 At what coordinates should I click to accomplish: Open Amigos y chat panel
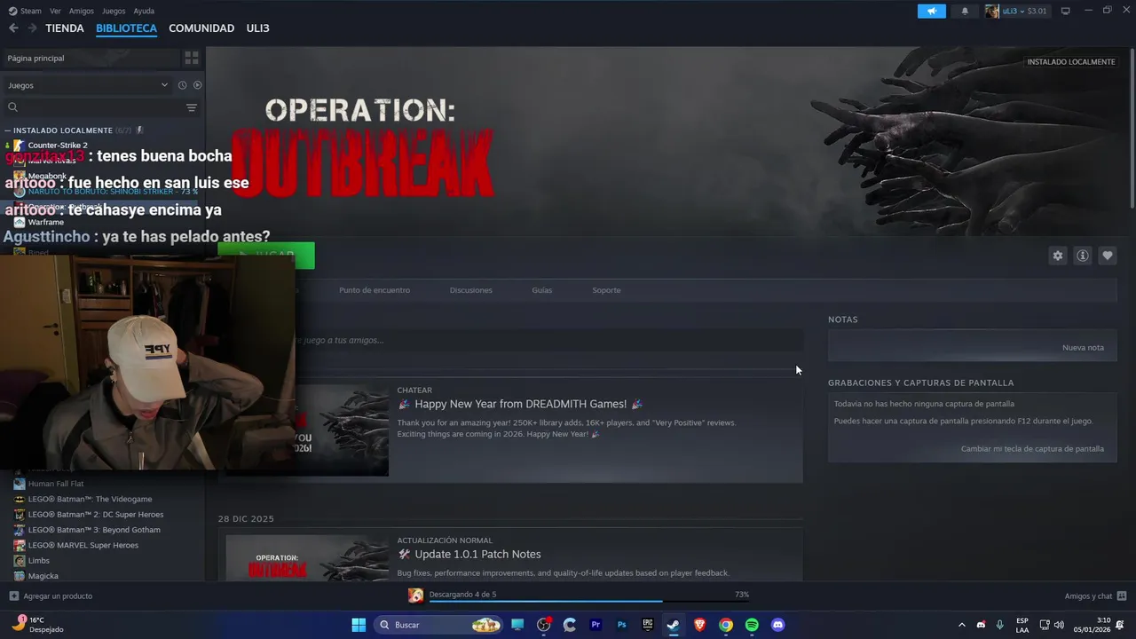pyautogui.click(x=1095, y=596)
